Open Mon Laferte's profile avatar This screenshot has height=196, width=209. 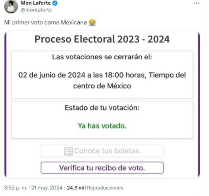(11, 7)
